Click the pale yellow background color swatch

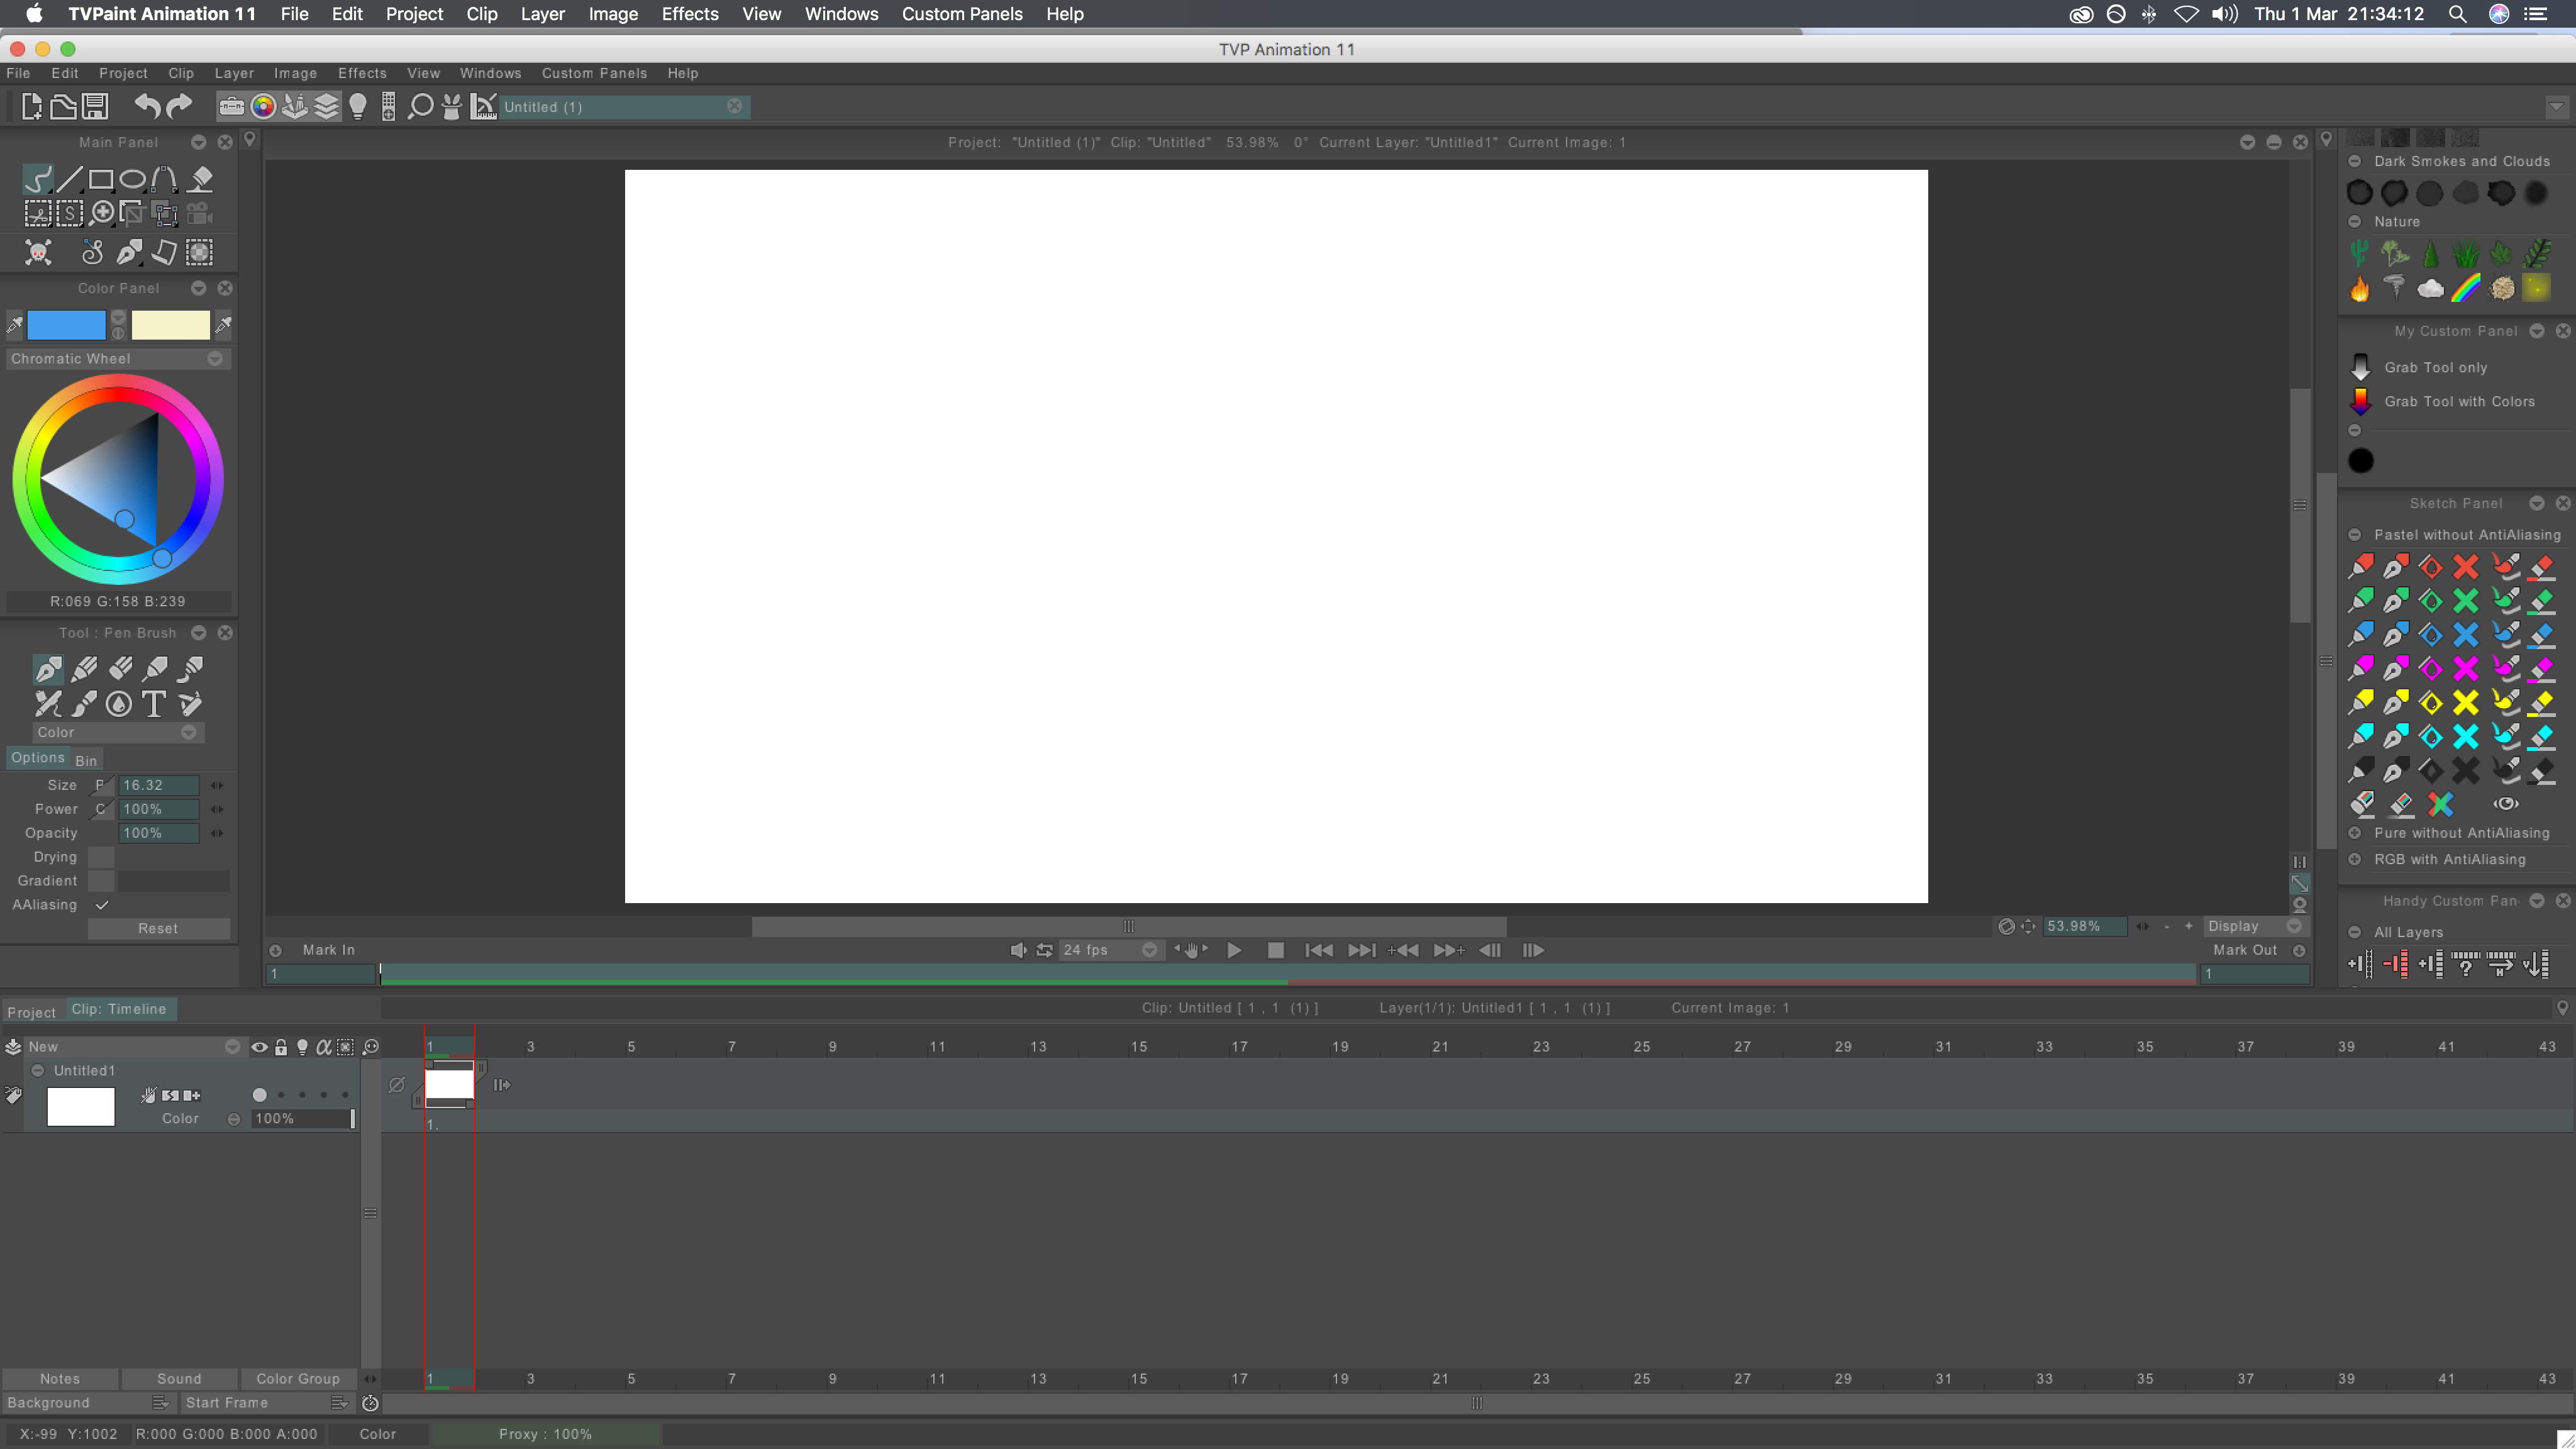tap(171, 324)
